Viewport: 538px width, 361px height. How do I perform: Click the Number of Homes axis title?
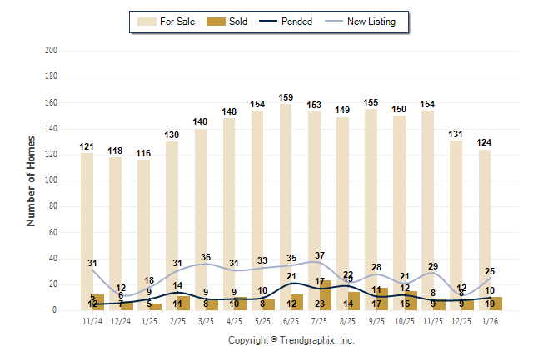[32, 180]
